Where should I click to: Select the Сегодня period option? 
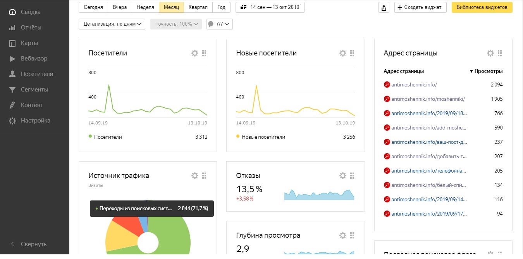93,7
